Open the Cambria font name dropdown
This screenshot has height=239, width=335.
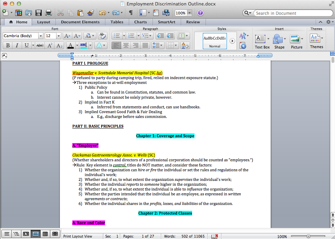click(41, 36)
